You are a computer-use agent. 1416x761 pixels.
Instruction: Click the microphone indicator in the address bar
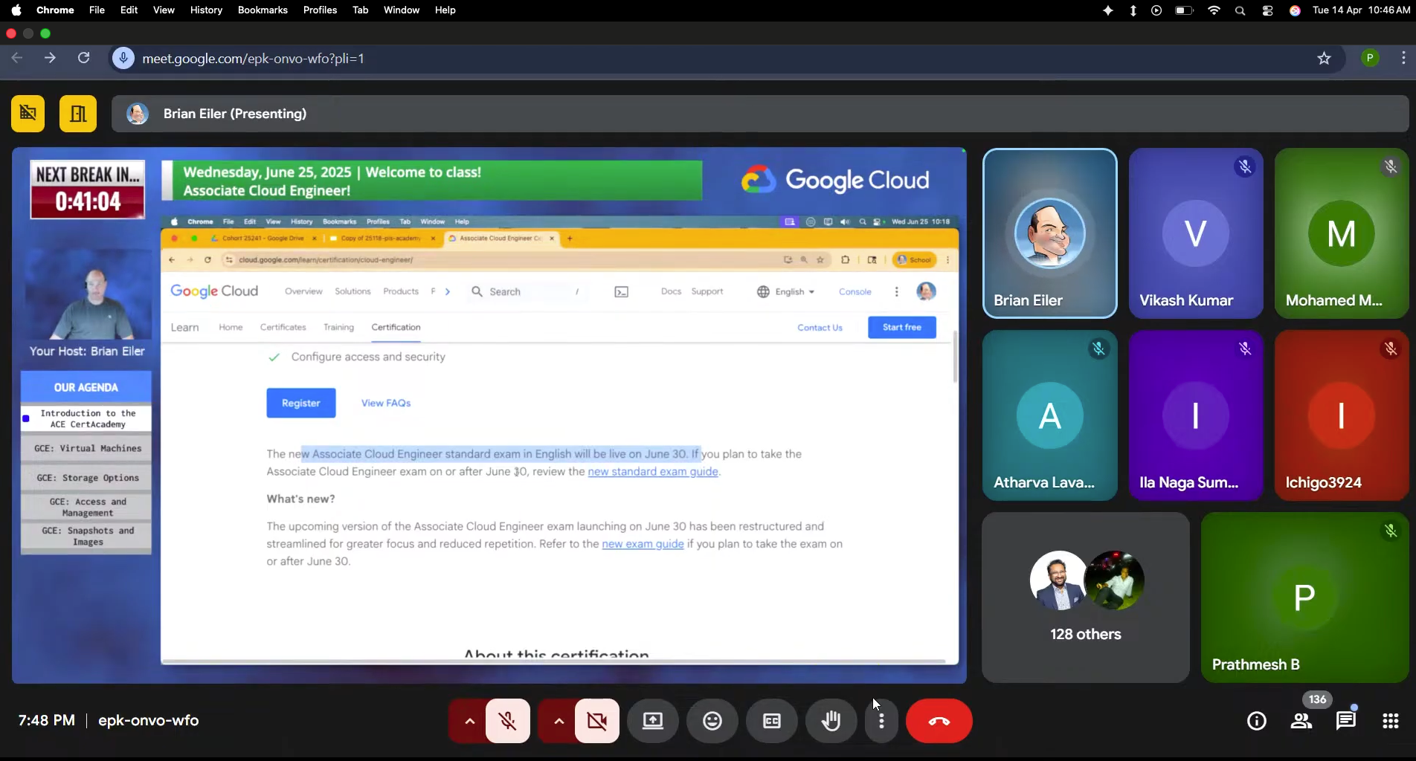123,58
